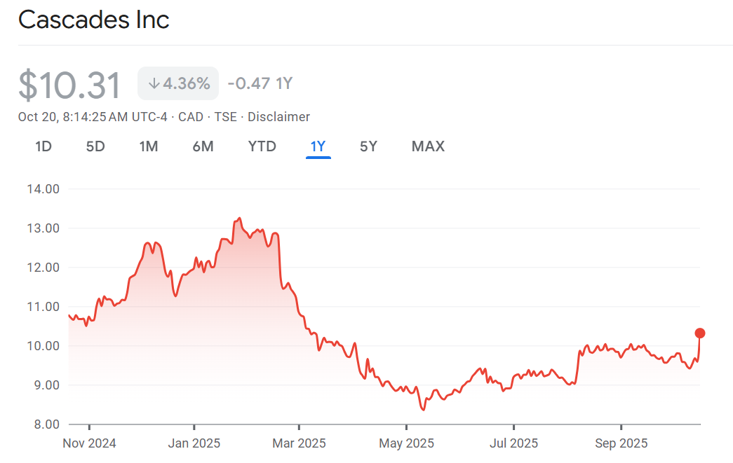This screenshot has width=733, height=463.
Task: Click the Mar 2025 axis label
Action: (299, 443)
